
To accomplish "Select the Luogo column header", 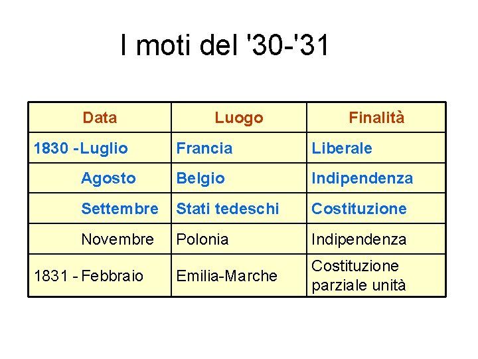I will (x=238, y=118).
